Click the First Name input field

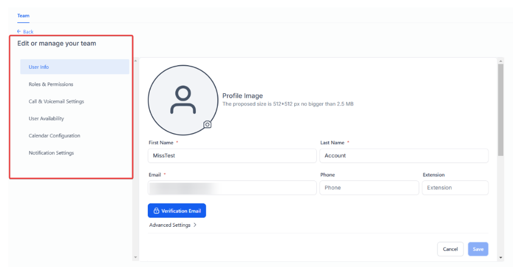point(232,156)
